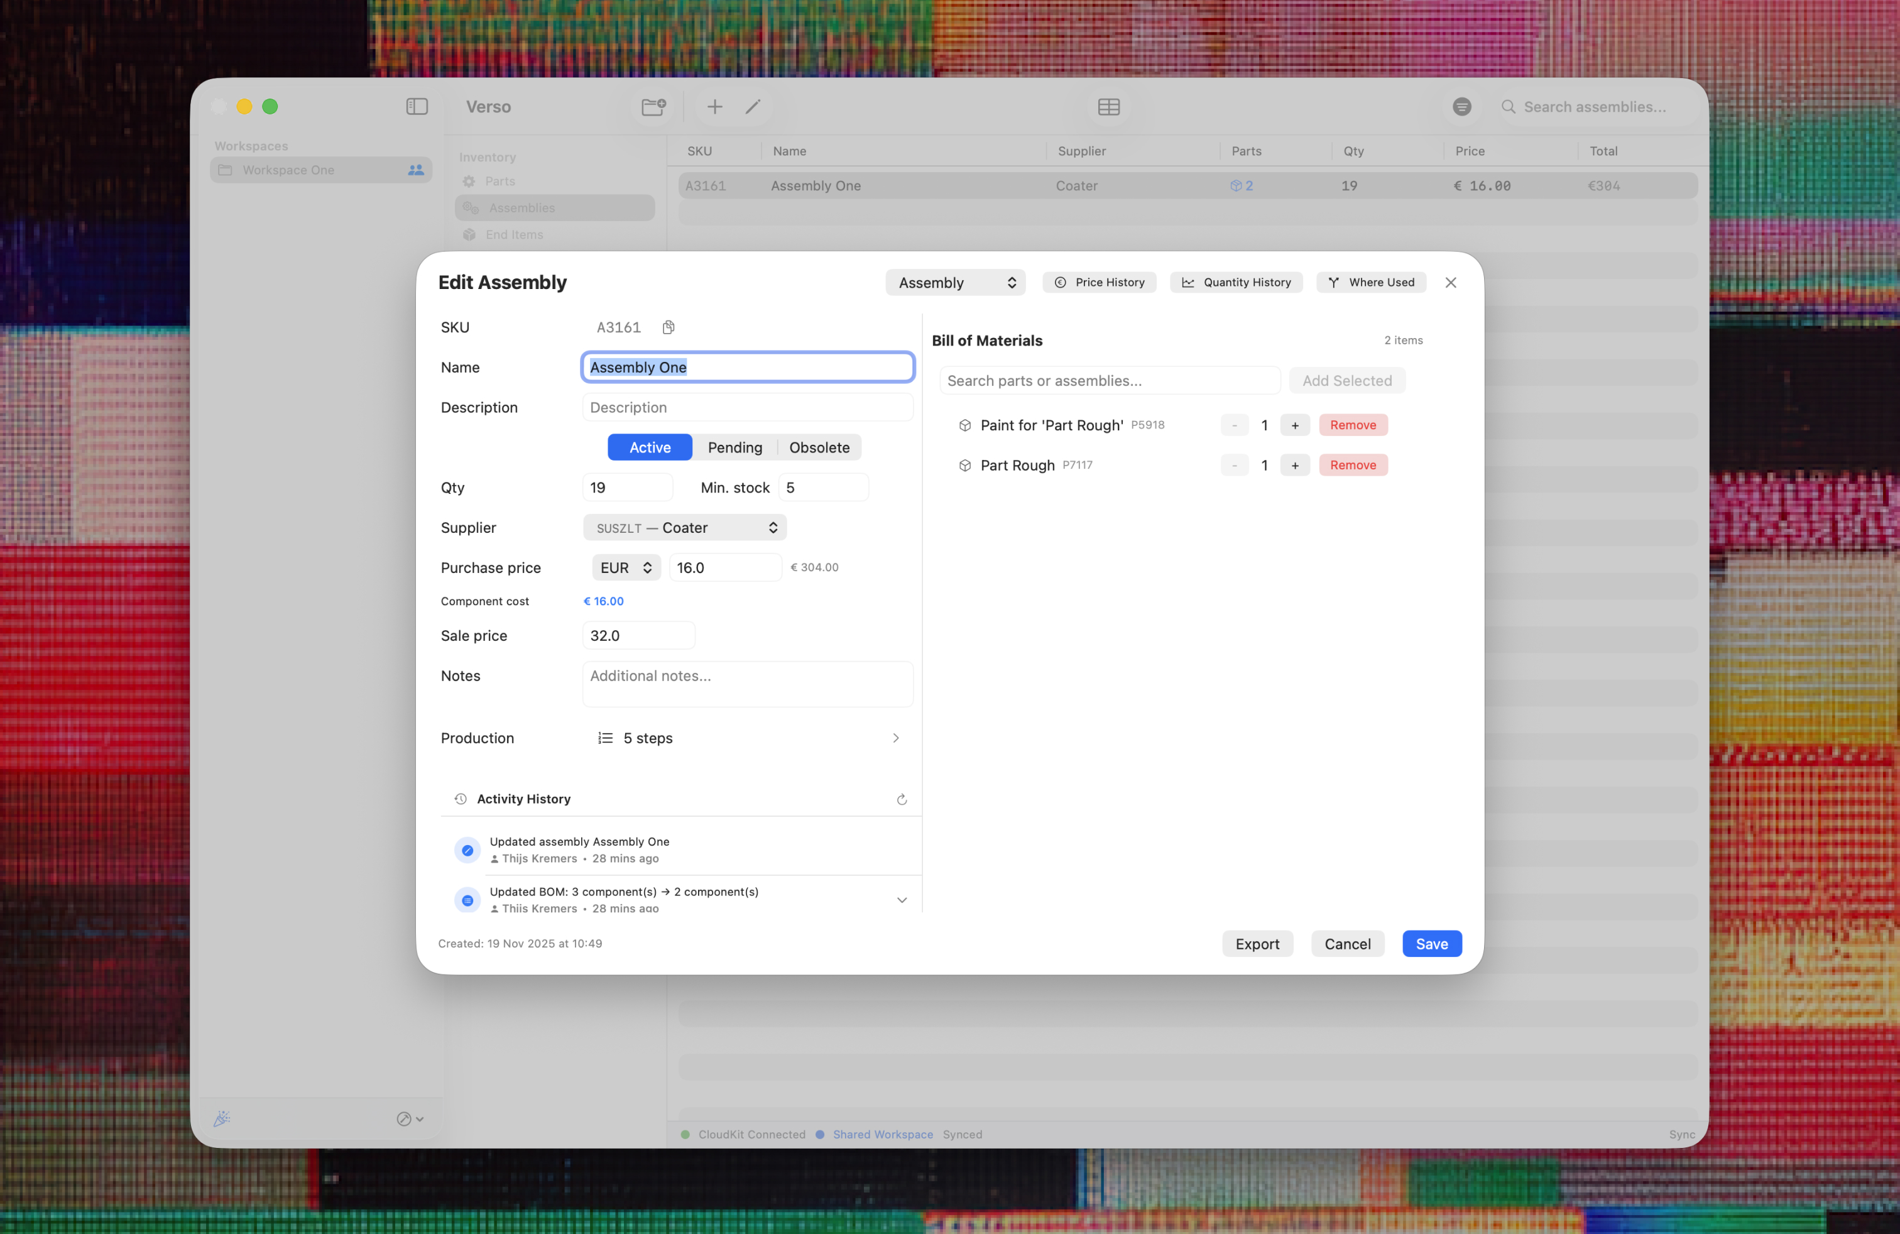Image resolution: width=1900 pixels, height=1234 pixels.
Task: Open the Where Used view
Action: click(x=1371, y=283)
